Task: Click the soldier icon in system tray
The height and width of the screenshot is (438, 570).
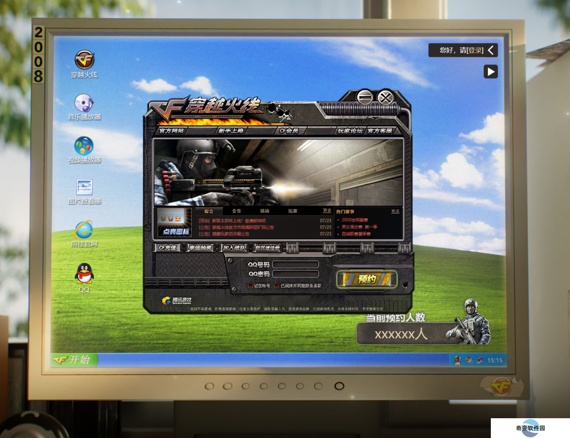Action: point(458,360)
